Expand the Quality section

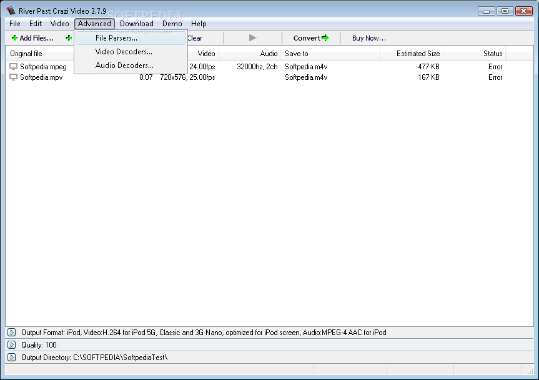click(x=11, y=344)
